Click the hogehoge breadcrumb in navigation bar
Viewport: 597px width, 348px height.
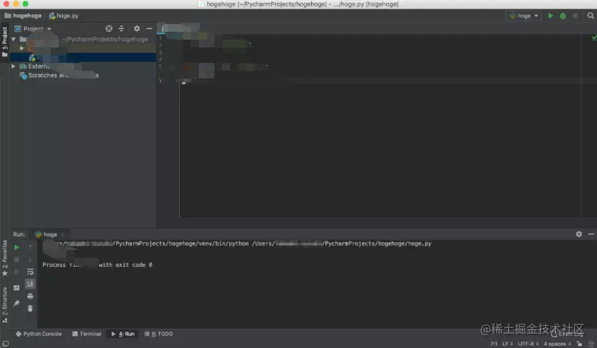(23, 16)
